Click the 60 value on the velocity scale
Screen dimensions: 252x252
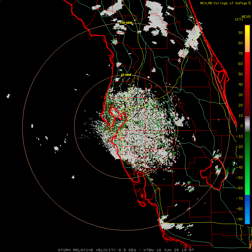241,64
